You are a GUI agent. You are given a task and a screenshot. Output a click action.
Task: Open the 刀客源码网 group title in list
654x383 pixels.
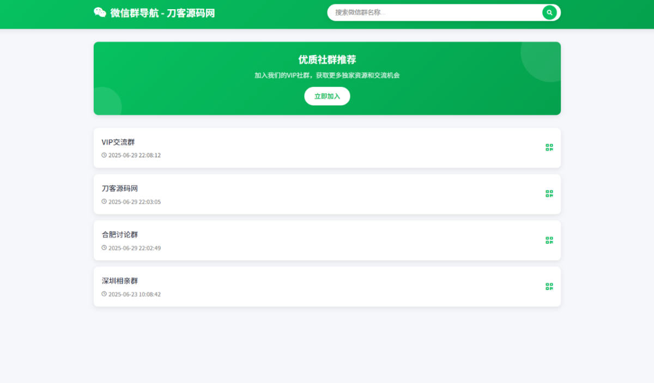point(120,188)
